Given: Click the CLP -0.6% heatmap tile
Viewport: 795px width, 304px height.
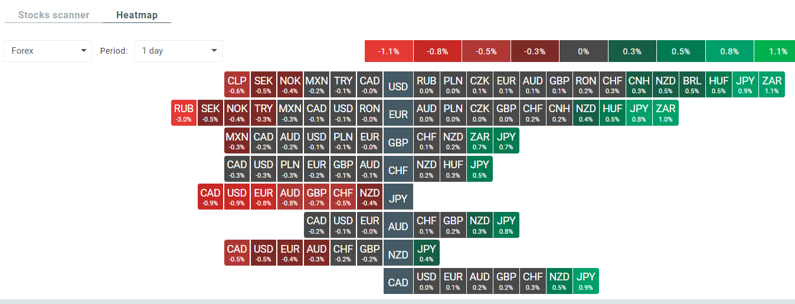Looking at the screenshot, I should pos(237,85).
